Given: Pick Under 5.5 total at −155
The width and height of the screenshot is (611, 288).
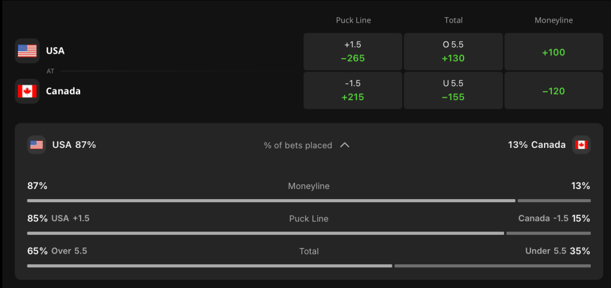Looking at the screenshot, I should (x=453, y=90).
